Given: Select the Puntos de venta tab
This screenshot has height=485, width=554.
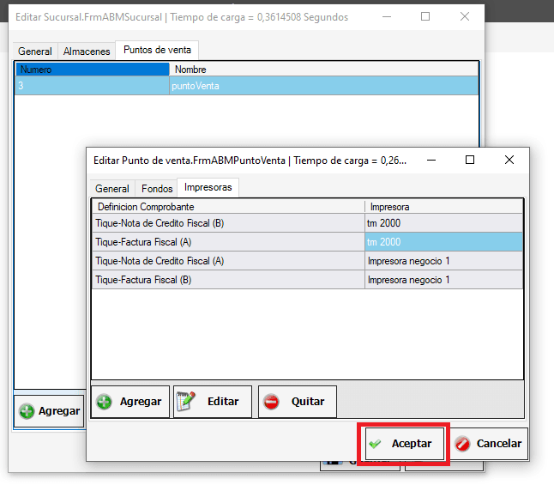Looking at the screenshot, I should [x=157, y=51].
